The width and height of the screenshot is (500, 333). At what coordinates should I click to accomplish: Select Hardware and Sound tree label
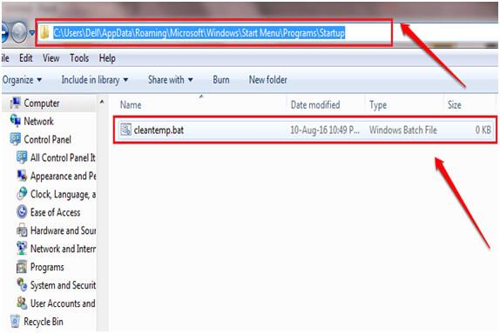(x=63, y=230)
